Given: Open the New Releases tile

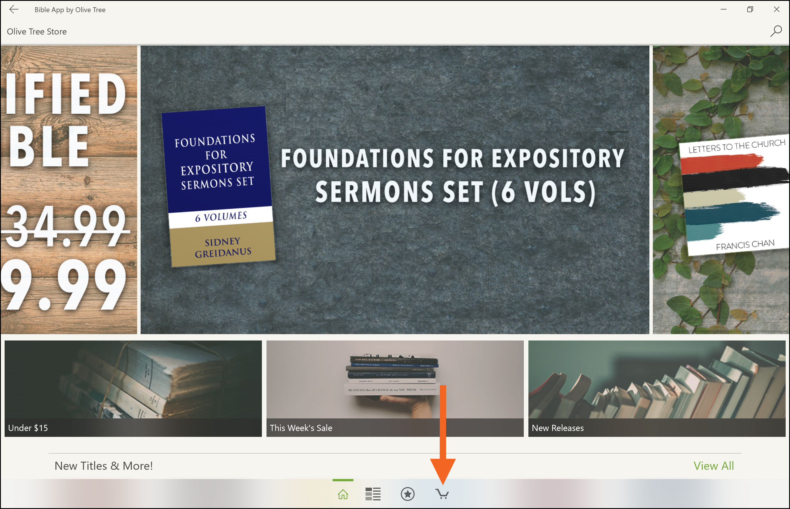Looking at the screenshot, I should tap(657, 388).
